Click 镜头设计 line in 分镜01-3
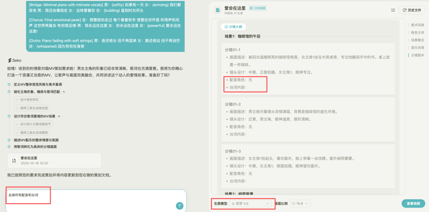429x212 pixels. 275,166
